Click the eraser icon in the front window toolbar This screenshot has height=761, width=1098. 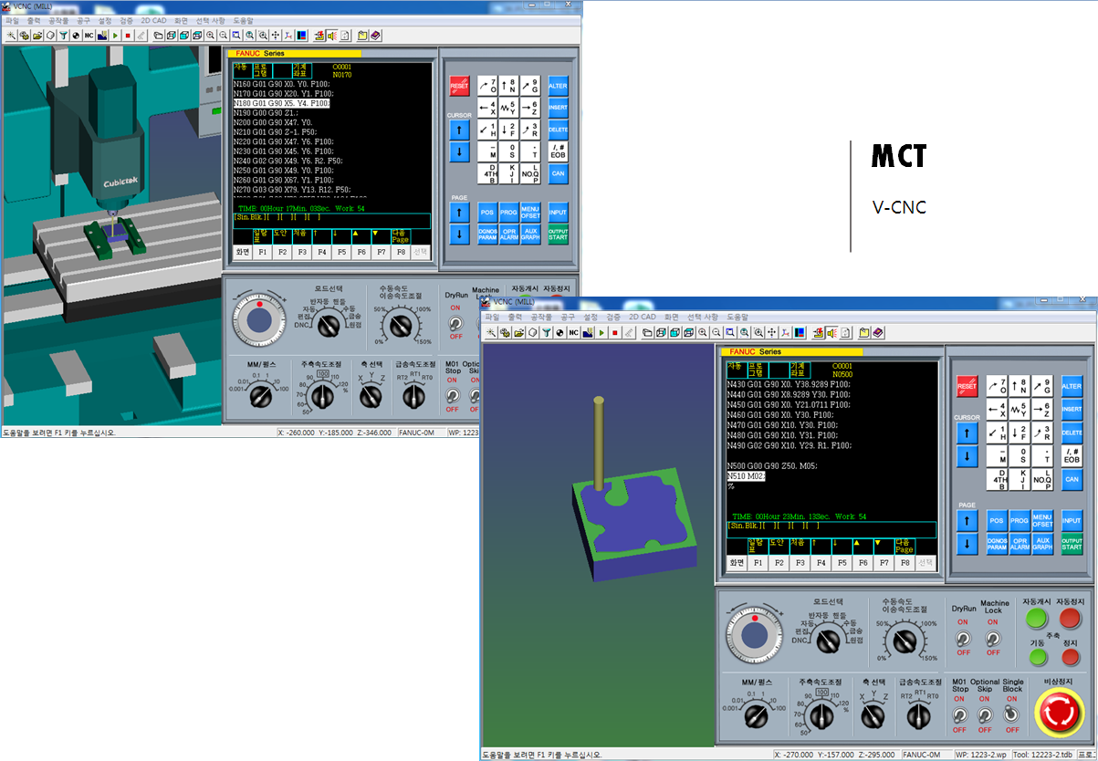[x=629, y=332]
